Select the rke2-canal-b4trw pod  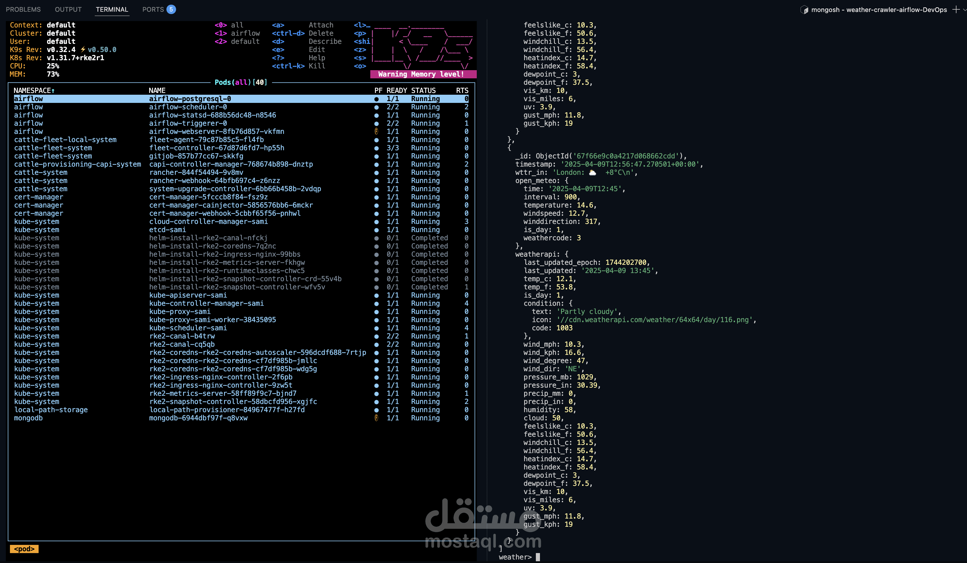click(x=182, y=336)
